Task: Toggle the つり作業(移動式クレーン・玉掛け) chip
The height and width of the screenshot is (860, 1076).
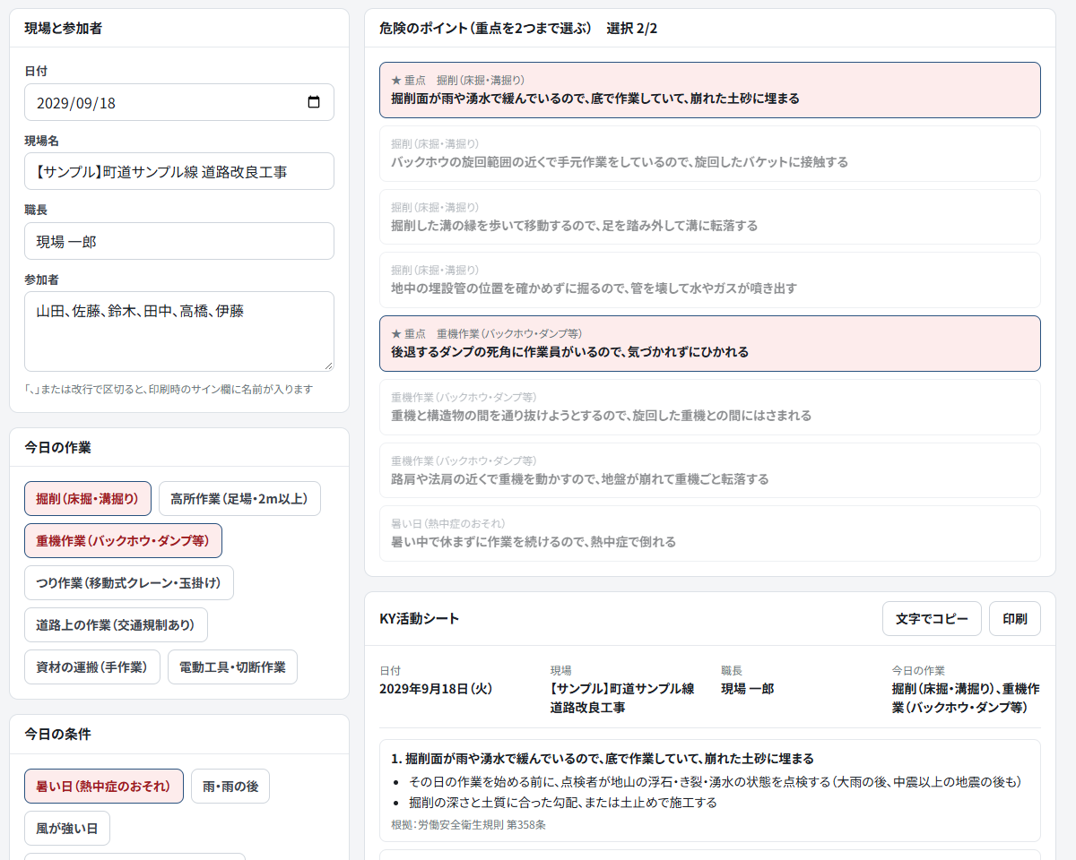Action: pos(129,582)
